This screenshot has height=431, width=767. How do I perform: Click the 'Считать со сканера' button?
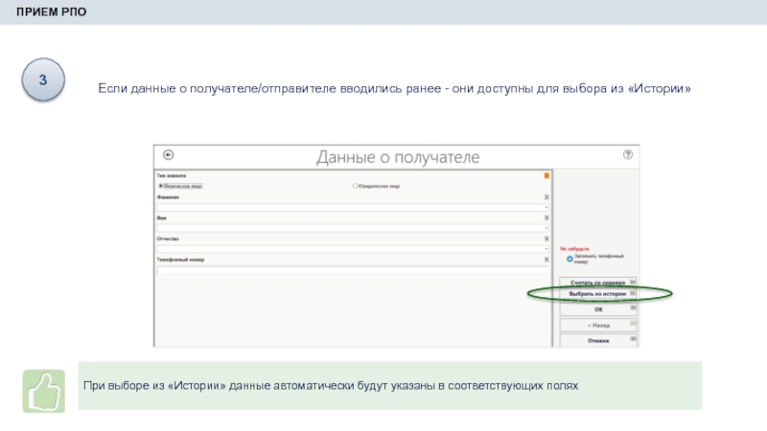tap(598, 283)
